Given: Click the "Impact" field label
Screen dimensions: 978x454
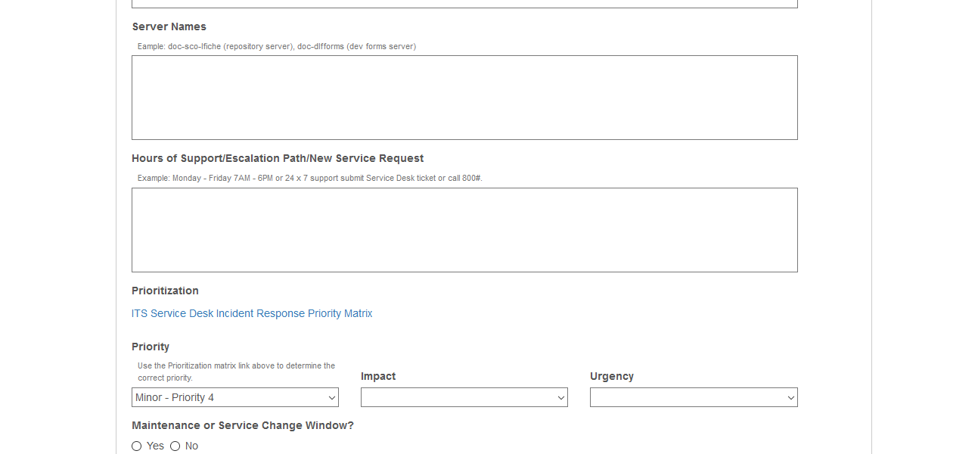Looking at the screenshot, I should (378, 376).
